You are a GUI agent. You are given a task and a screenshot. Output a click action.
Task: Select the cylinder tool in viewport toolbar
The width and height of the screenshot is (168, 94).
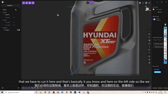tap(149, 40)
